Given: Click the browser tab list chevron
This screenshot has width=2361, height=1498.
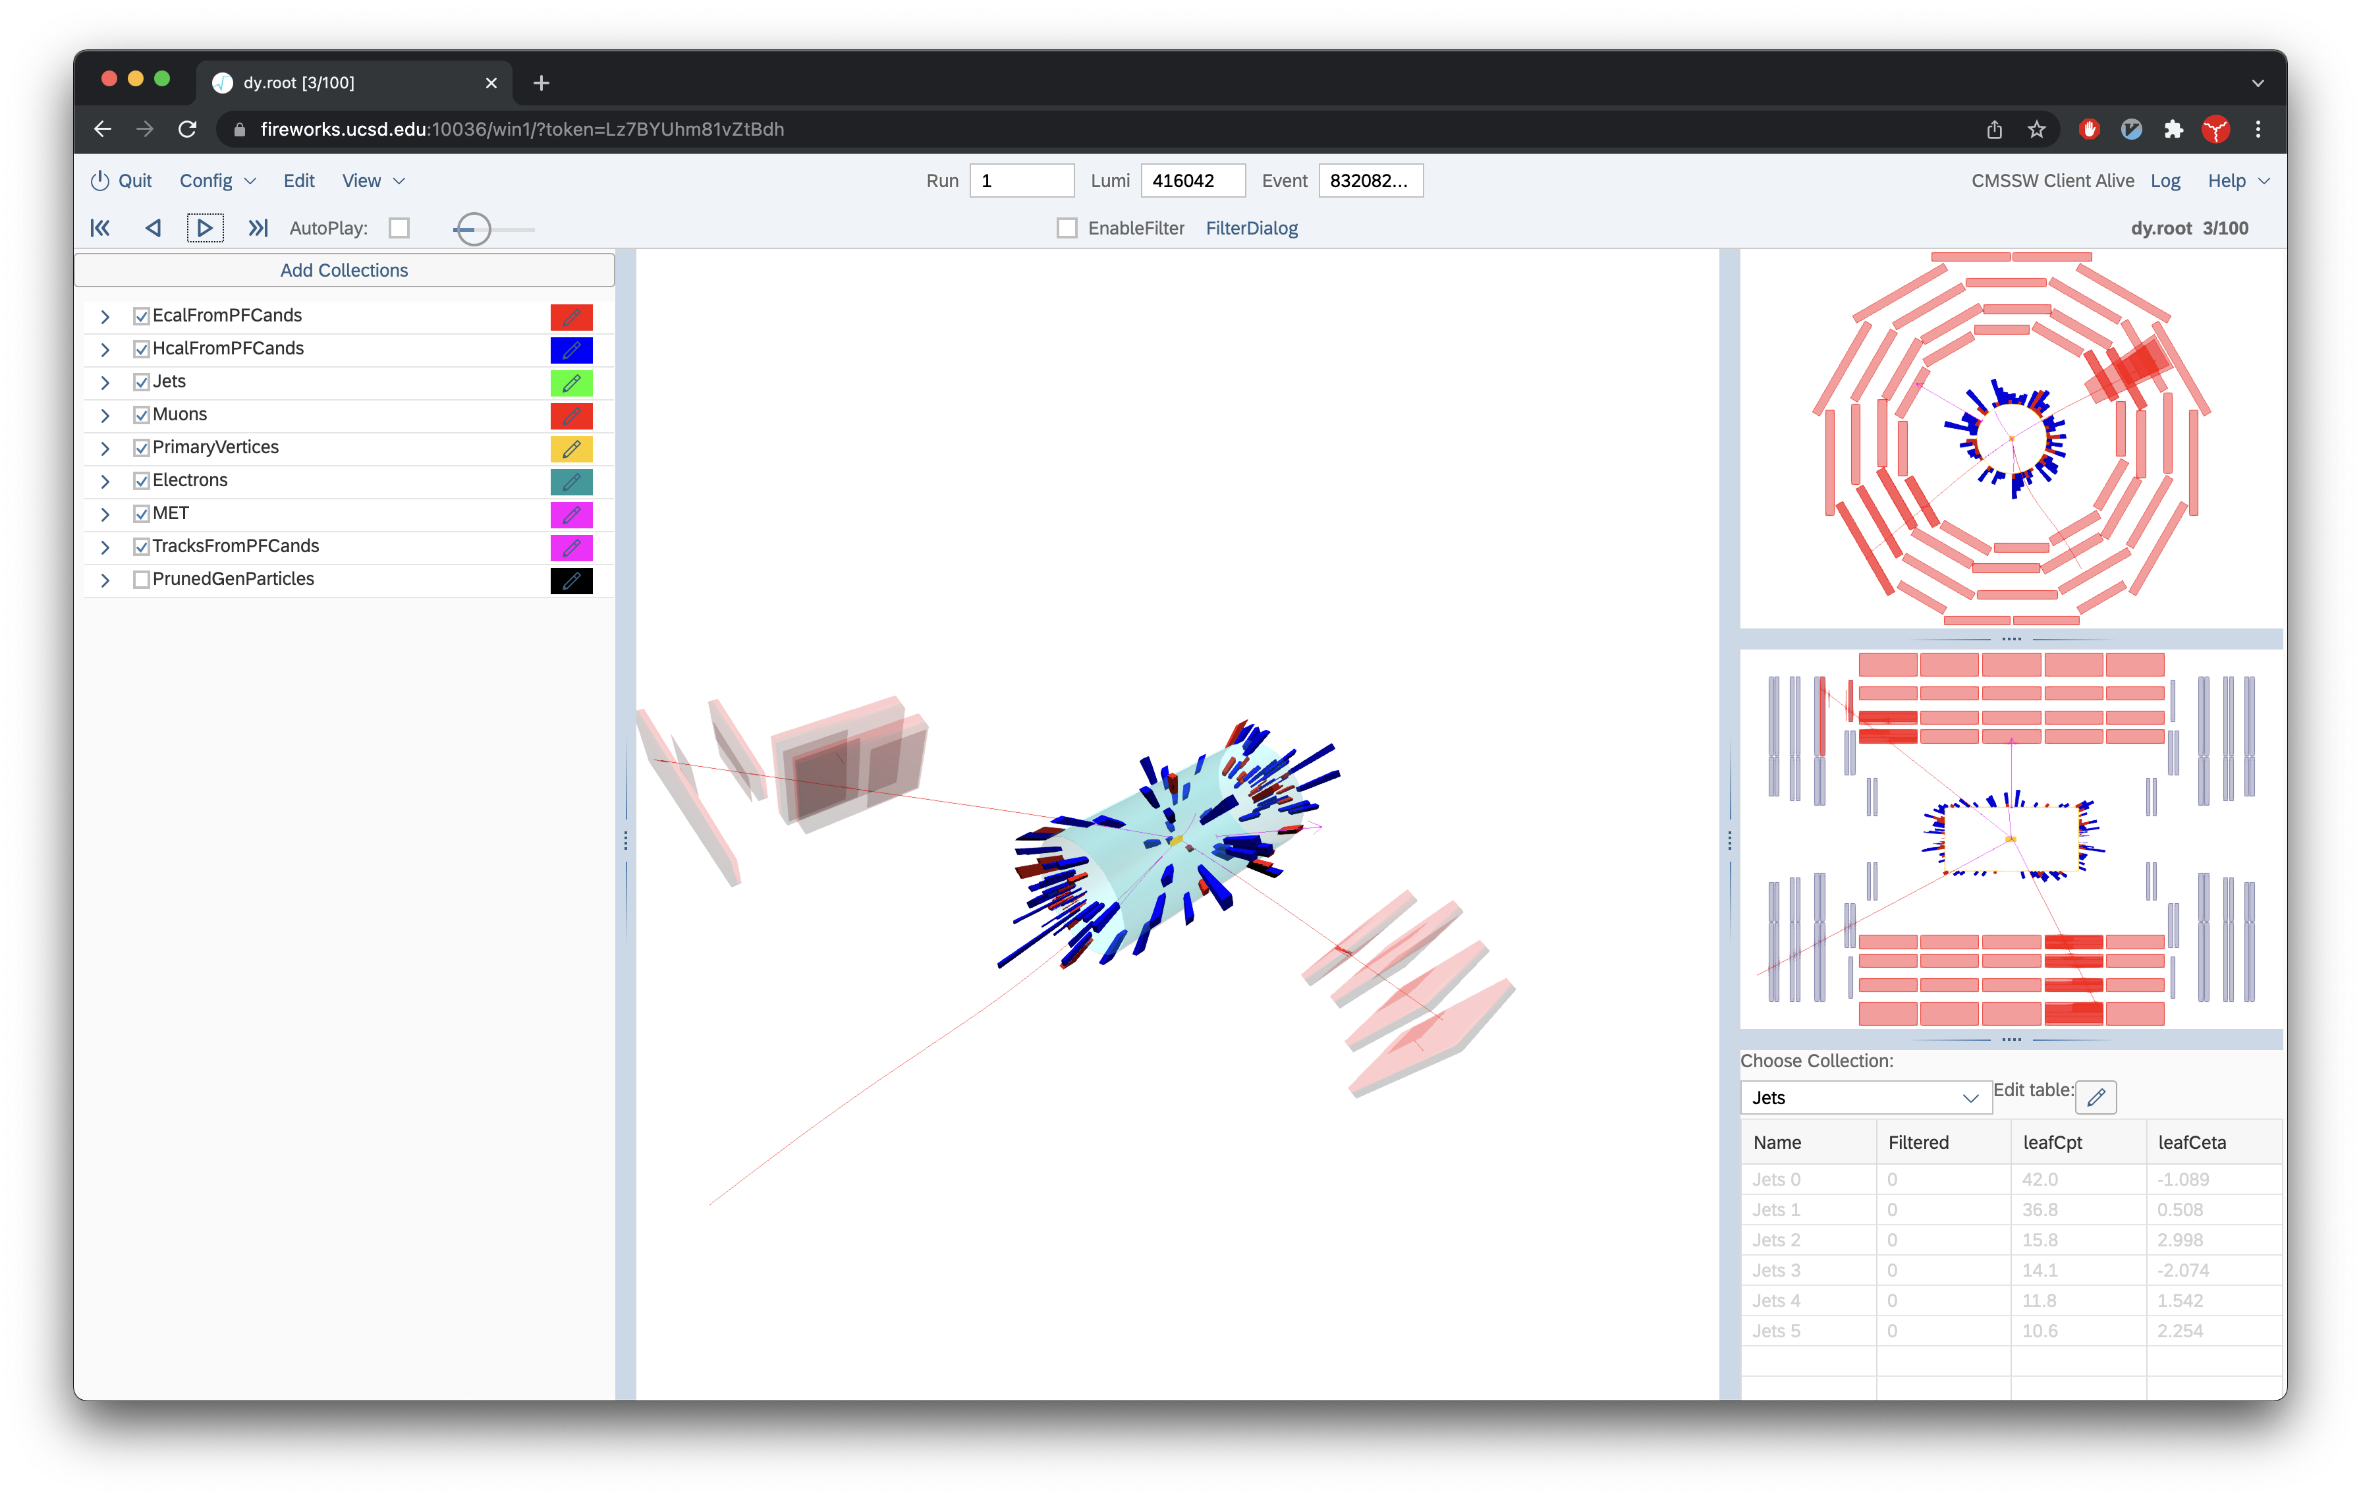Looking at the screenshot, I should [2258, 83].
